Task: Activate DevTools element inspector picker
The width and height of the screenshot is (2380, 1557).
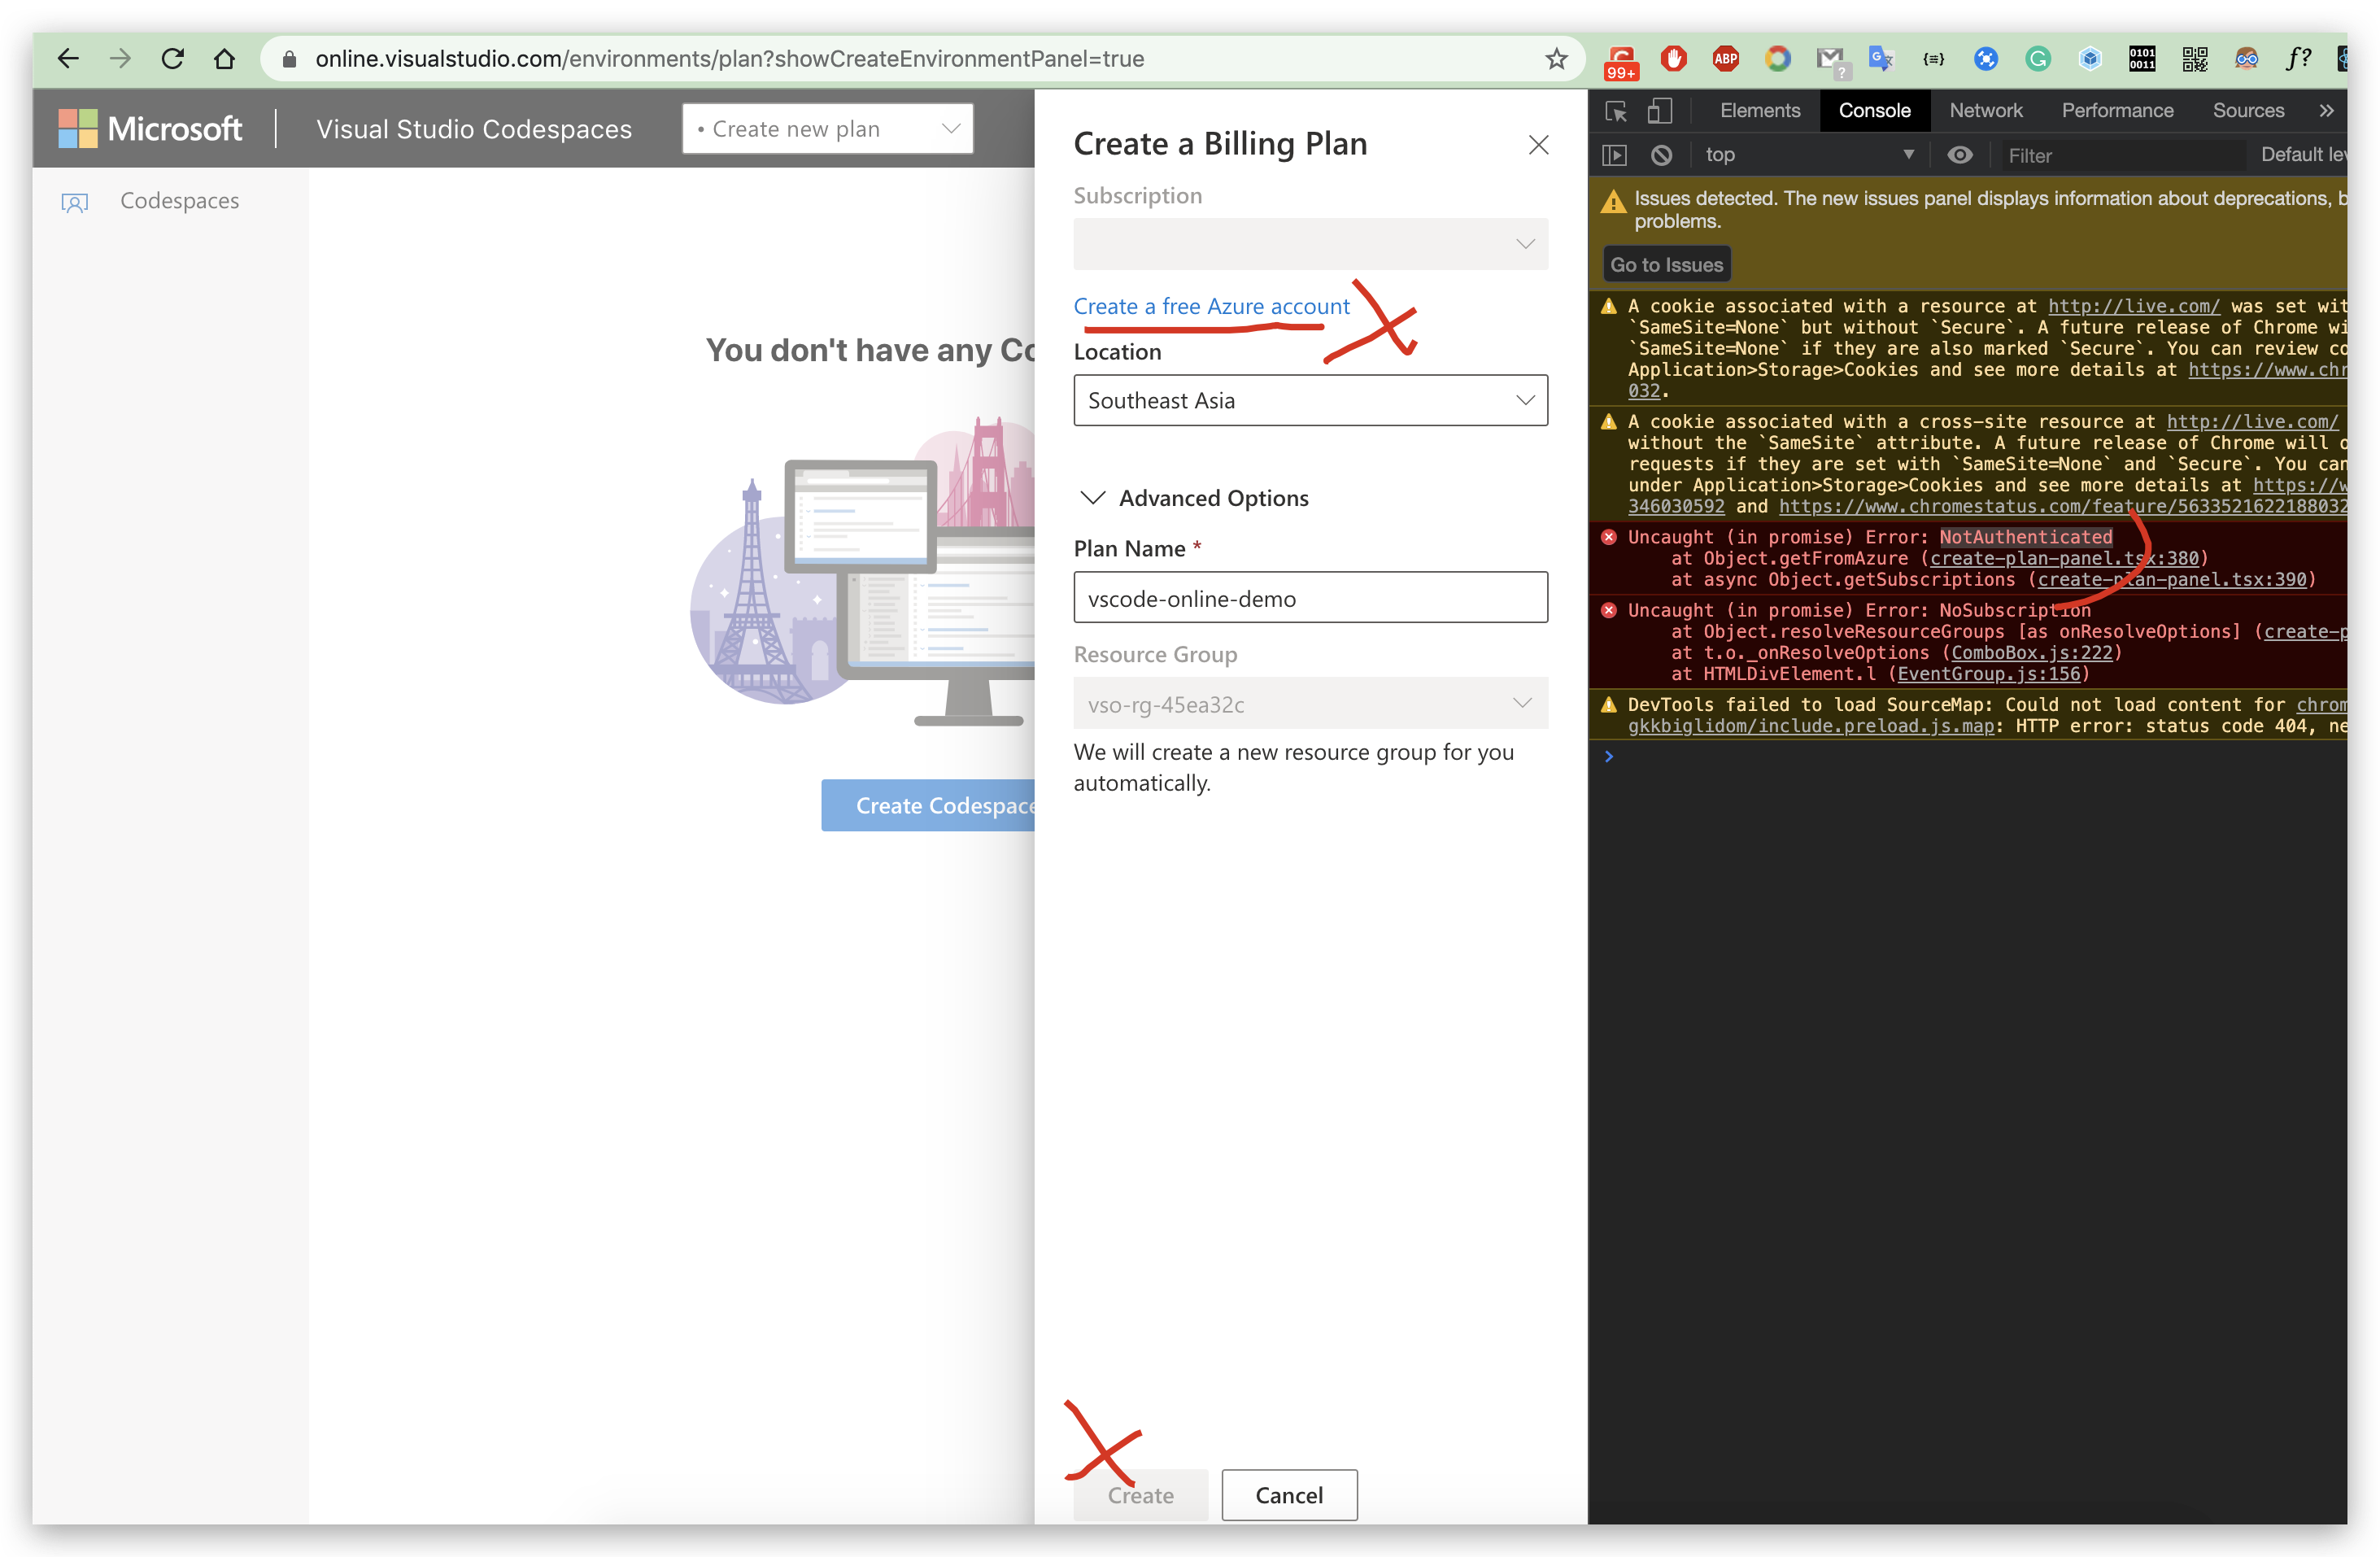Action: click(1616, 111)
